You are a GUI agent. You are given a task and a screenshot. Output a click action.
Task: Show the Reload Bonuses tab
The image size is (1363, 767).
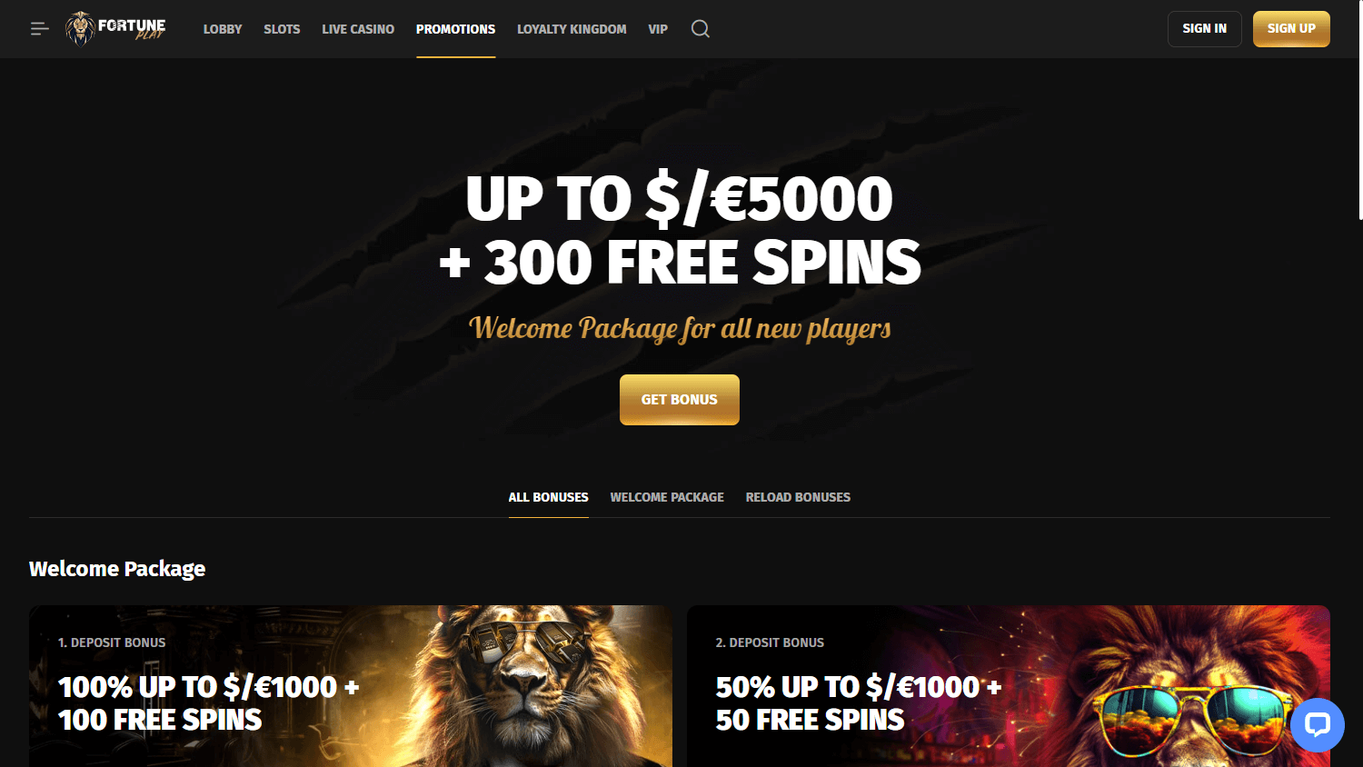coord(798,497)
